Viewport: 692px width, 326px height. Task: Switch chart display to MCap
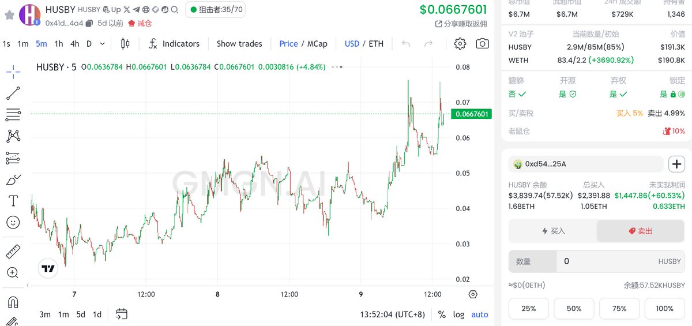(x=317, y=43)
